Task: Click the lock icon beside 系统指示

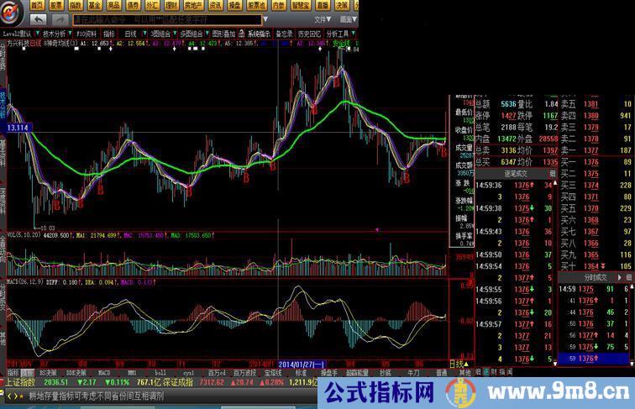Action: [x=242, y=34]
